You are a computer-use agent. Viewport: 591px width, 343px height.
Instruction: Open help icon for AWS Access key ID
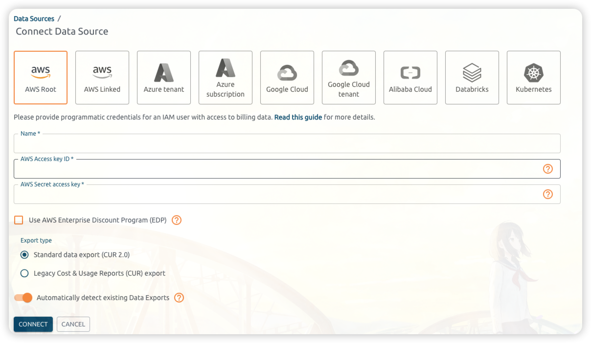(x=548, y=169)
